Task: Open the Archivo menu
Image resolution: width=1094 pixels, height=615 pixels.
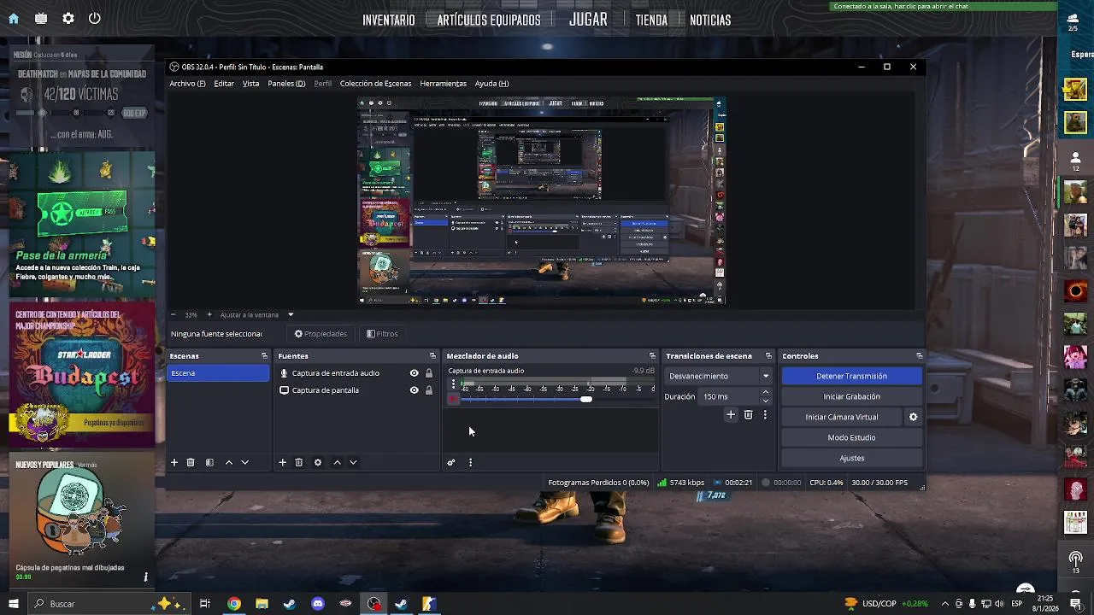Action: pyautogui.click(x=187, y=84)
